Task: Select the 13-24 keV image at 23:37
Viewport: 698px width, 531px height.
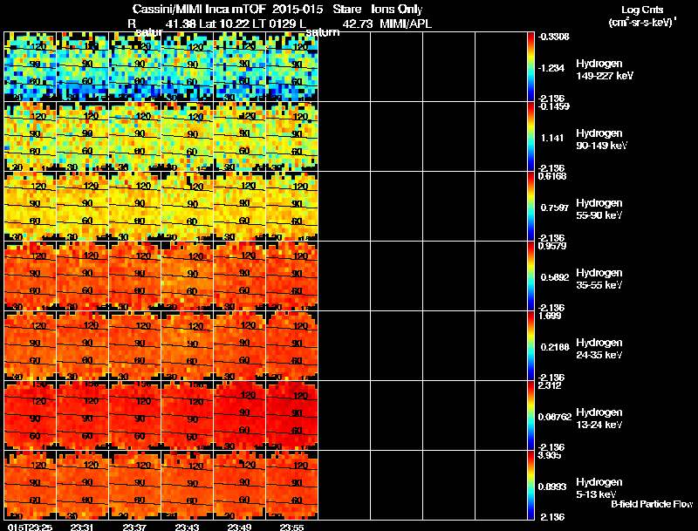Action: [135, 416]
